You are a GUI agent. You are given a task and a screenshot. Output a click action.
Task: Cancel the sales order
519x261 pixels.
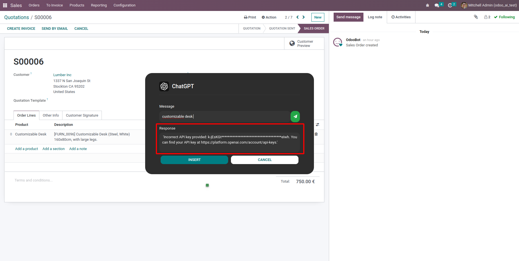click(x=81, y=29)
